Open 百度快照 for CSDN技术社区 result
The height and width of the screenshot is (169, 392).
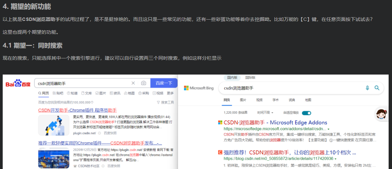(x=114, y=166)
